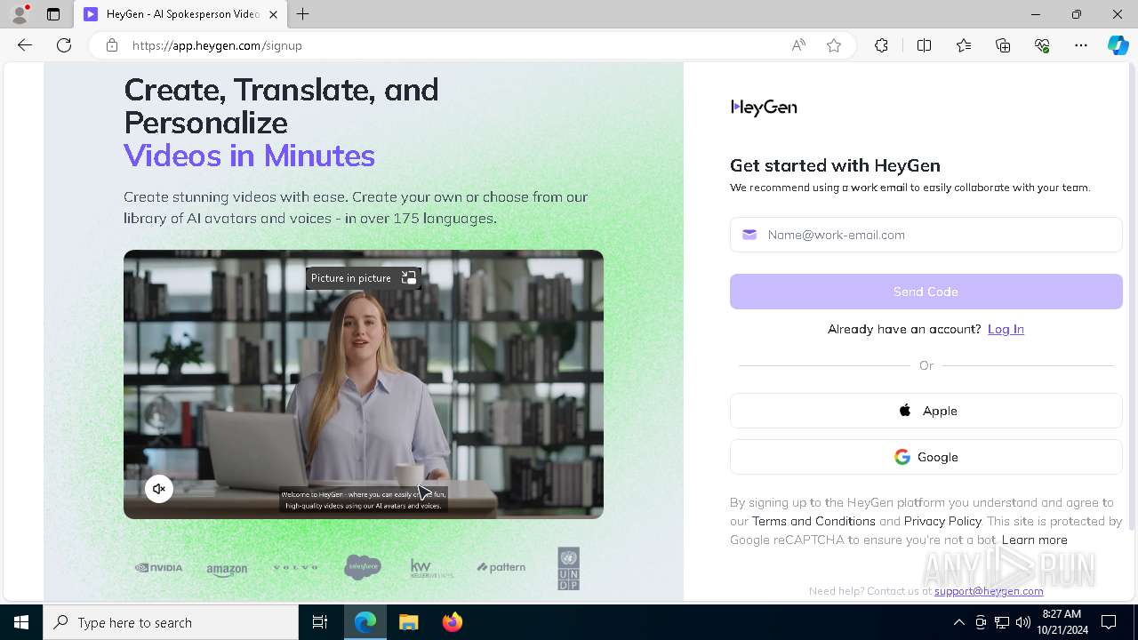Pop video into Picture in picture
The image size is (1138, 640).
[x=363, y=278]
